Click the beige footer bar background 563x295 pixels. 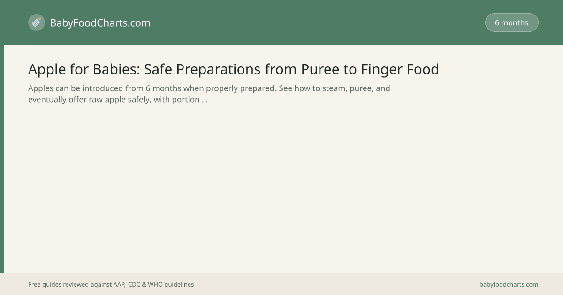(x=328, y=284)
